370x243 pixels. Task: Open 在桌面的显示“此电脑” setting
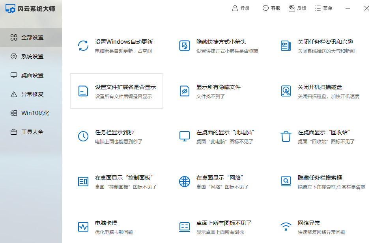tap(225, 132)
